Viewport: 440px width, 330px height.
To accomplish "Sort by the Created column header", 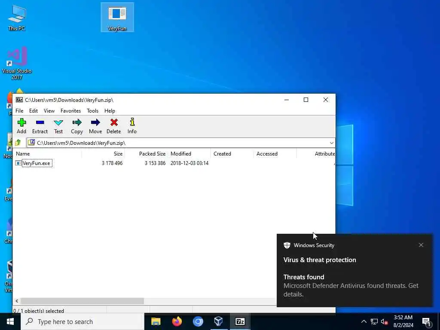I will (232, 154).
